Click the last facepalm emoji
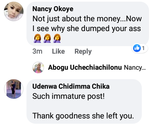The height and width of the screenshot is (124, 151). 57,38
